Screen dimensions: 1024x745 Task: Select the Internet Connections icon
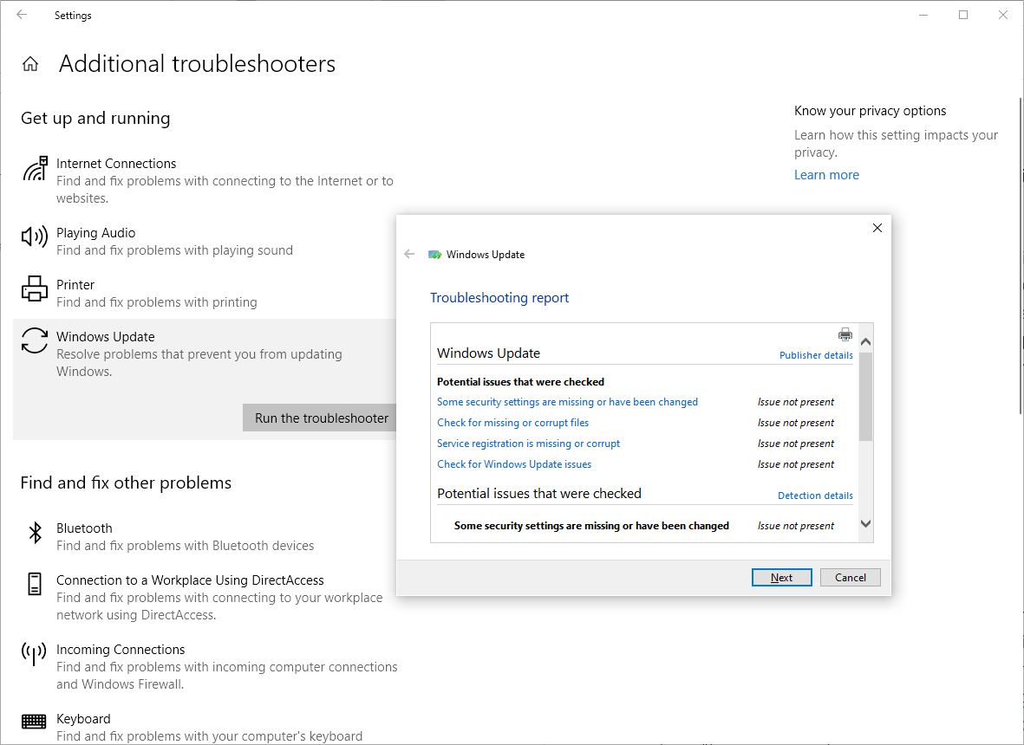36,168
